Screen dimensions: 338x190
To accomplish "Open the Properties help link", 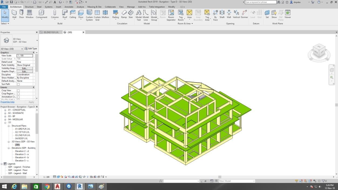I will click(x=8, y=102).
